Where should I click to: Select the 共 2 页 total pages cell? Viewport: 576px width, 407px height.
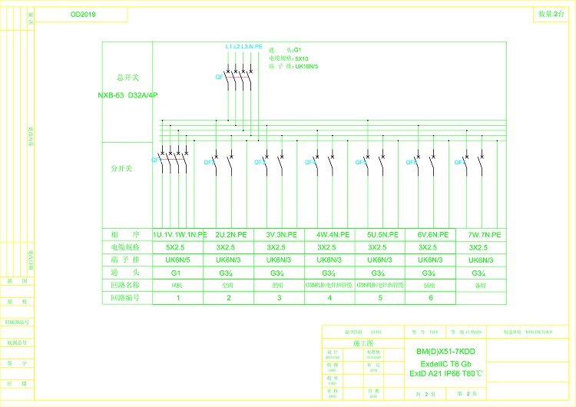(x=425, y=394)
